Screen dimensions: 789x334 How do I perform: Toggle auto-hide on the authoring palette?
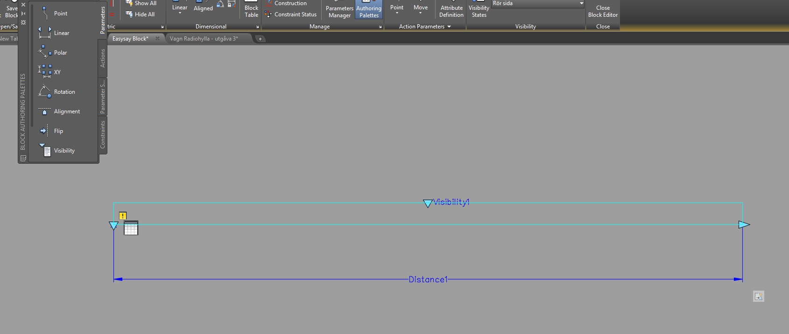pyautogui.click(x=23, y=14)
